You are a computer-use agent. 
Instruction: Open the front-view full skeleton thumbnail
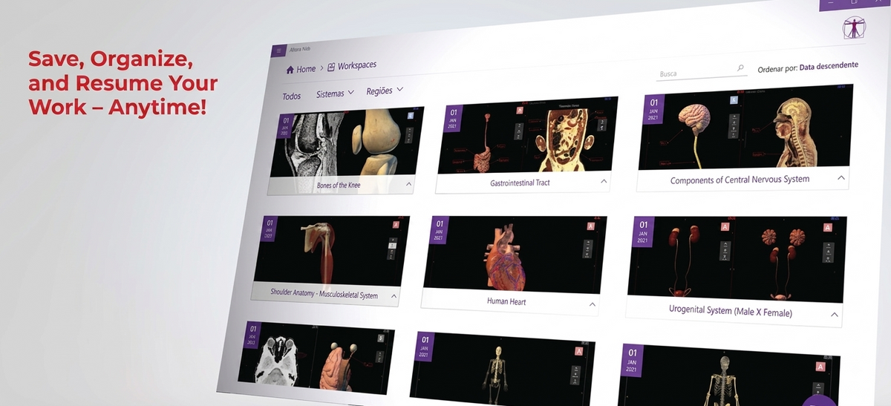(x=501, y=368)
